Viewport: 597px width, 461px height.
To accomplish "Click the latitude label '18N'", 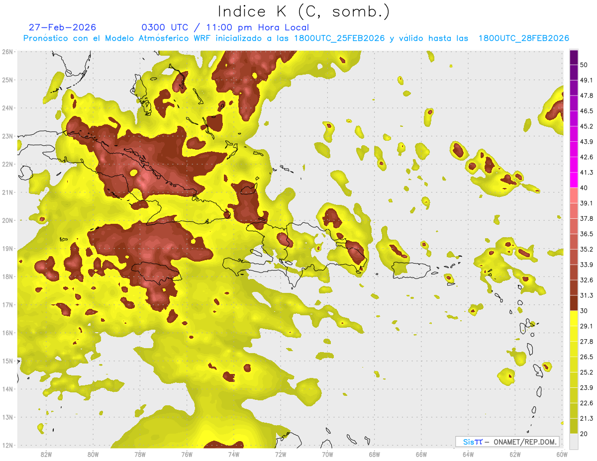I will point(7,277).
